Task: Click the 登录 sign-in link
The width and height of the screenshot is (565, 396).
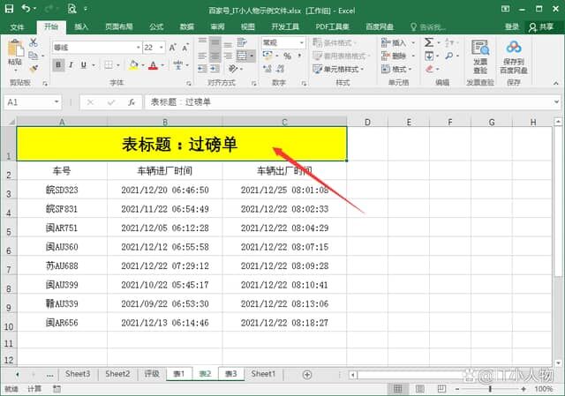Action: (x=512, y=26)
